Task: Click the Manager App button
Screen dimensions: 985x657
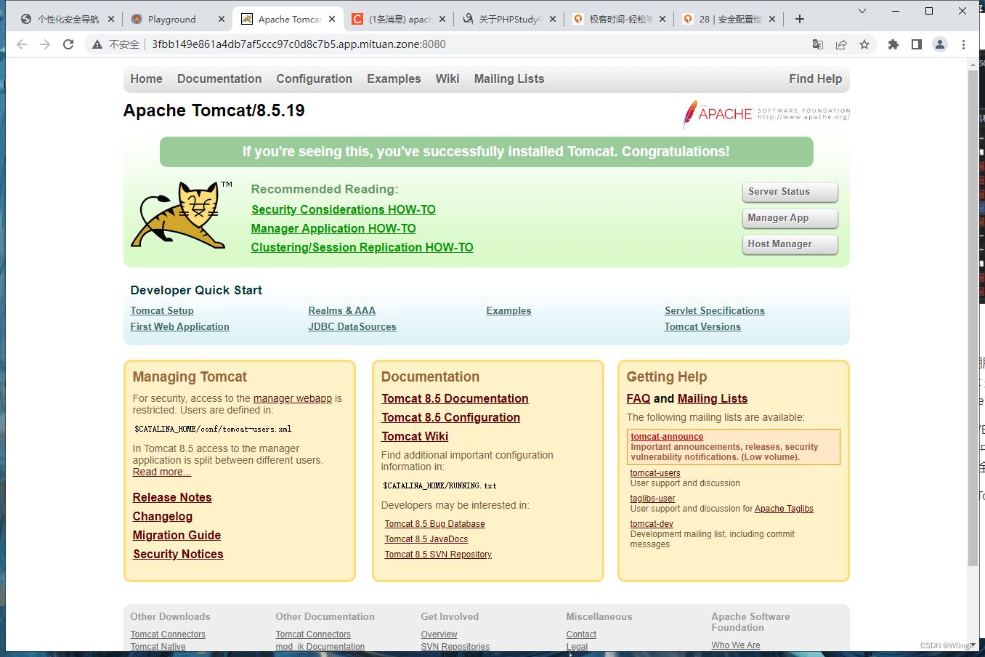Action: [x=790, y=218]
